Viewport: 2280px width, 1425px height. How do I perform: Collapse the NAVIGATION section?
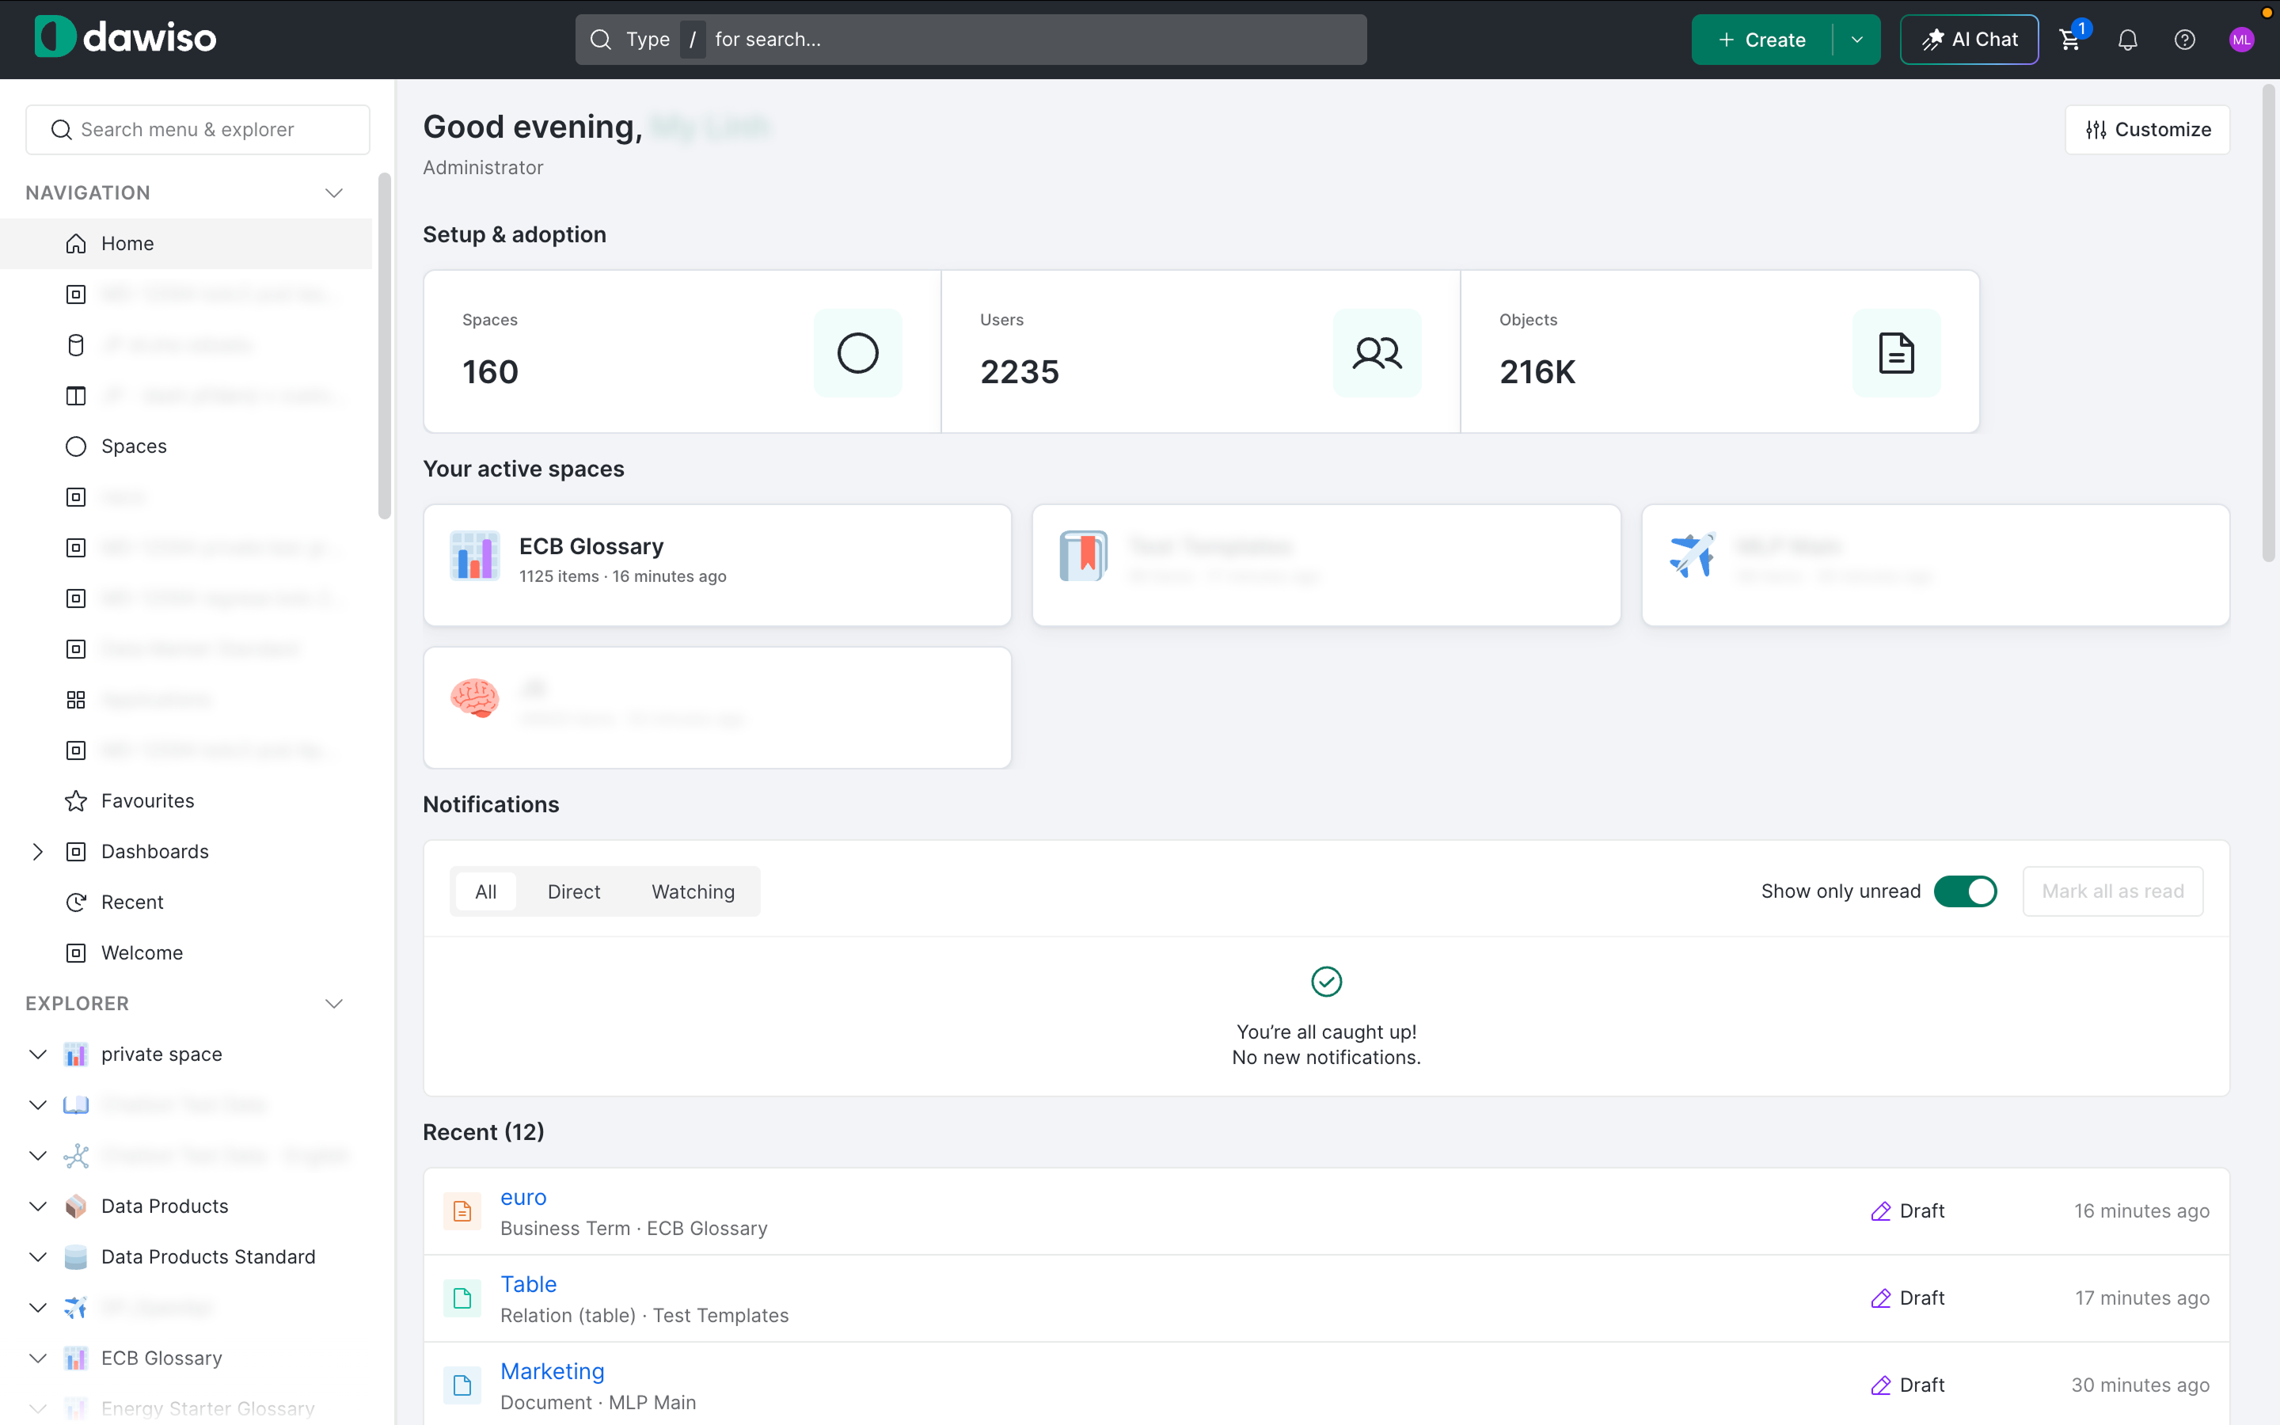[x=333, y=193]
